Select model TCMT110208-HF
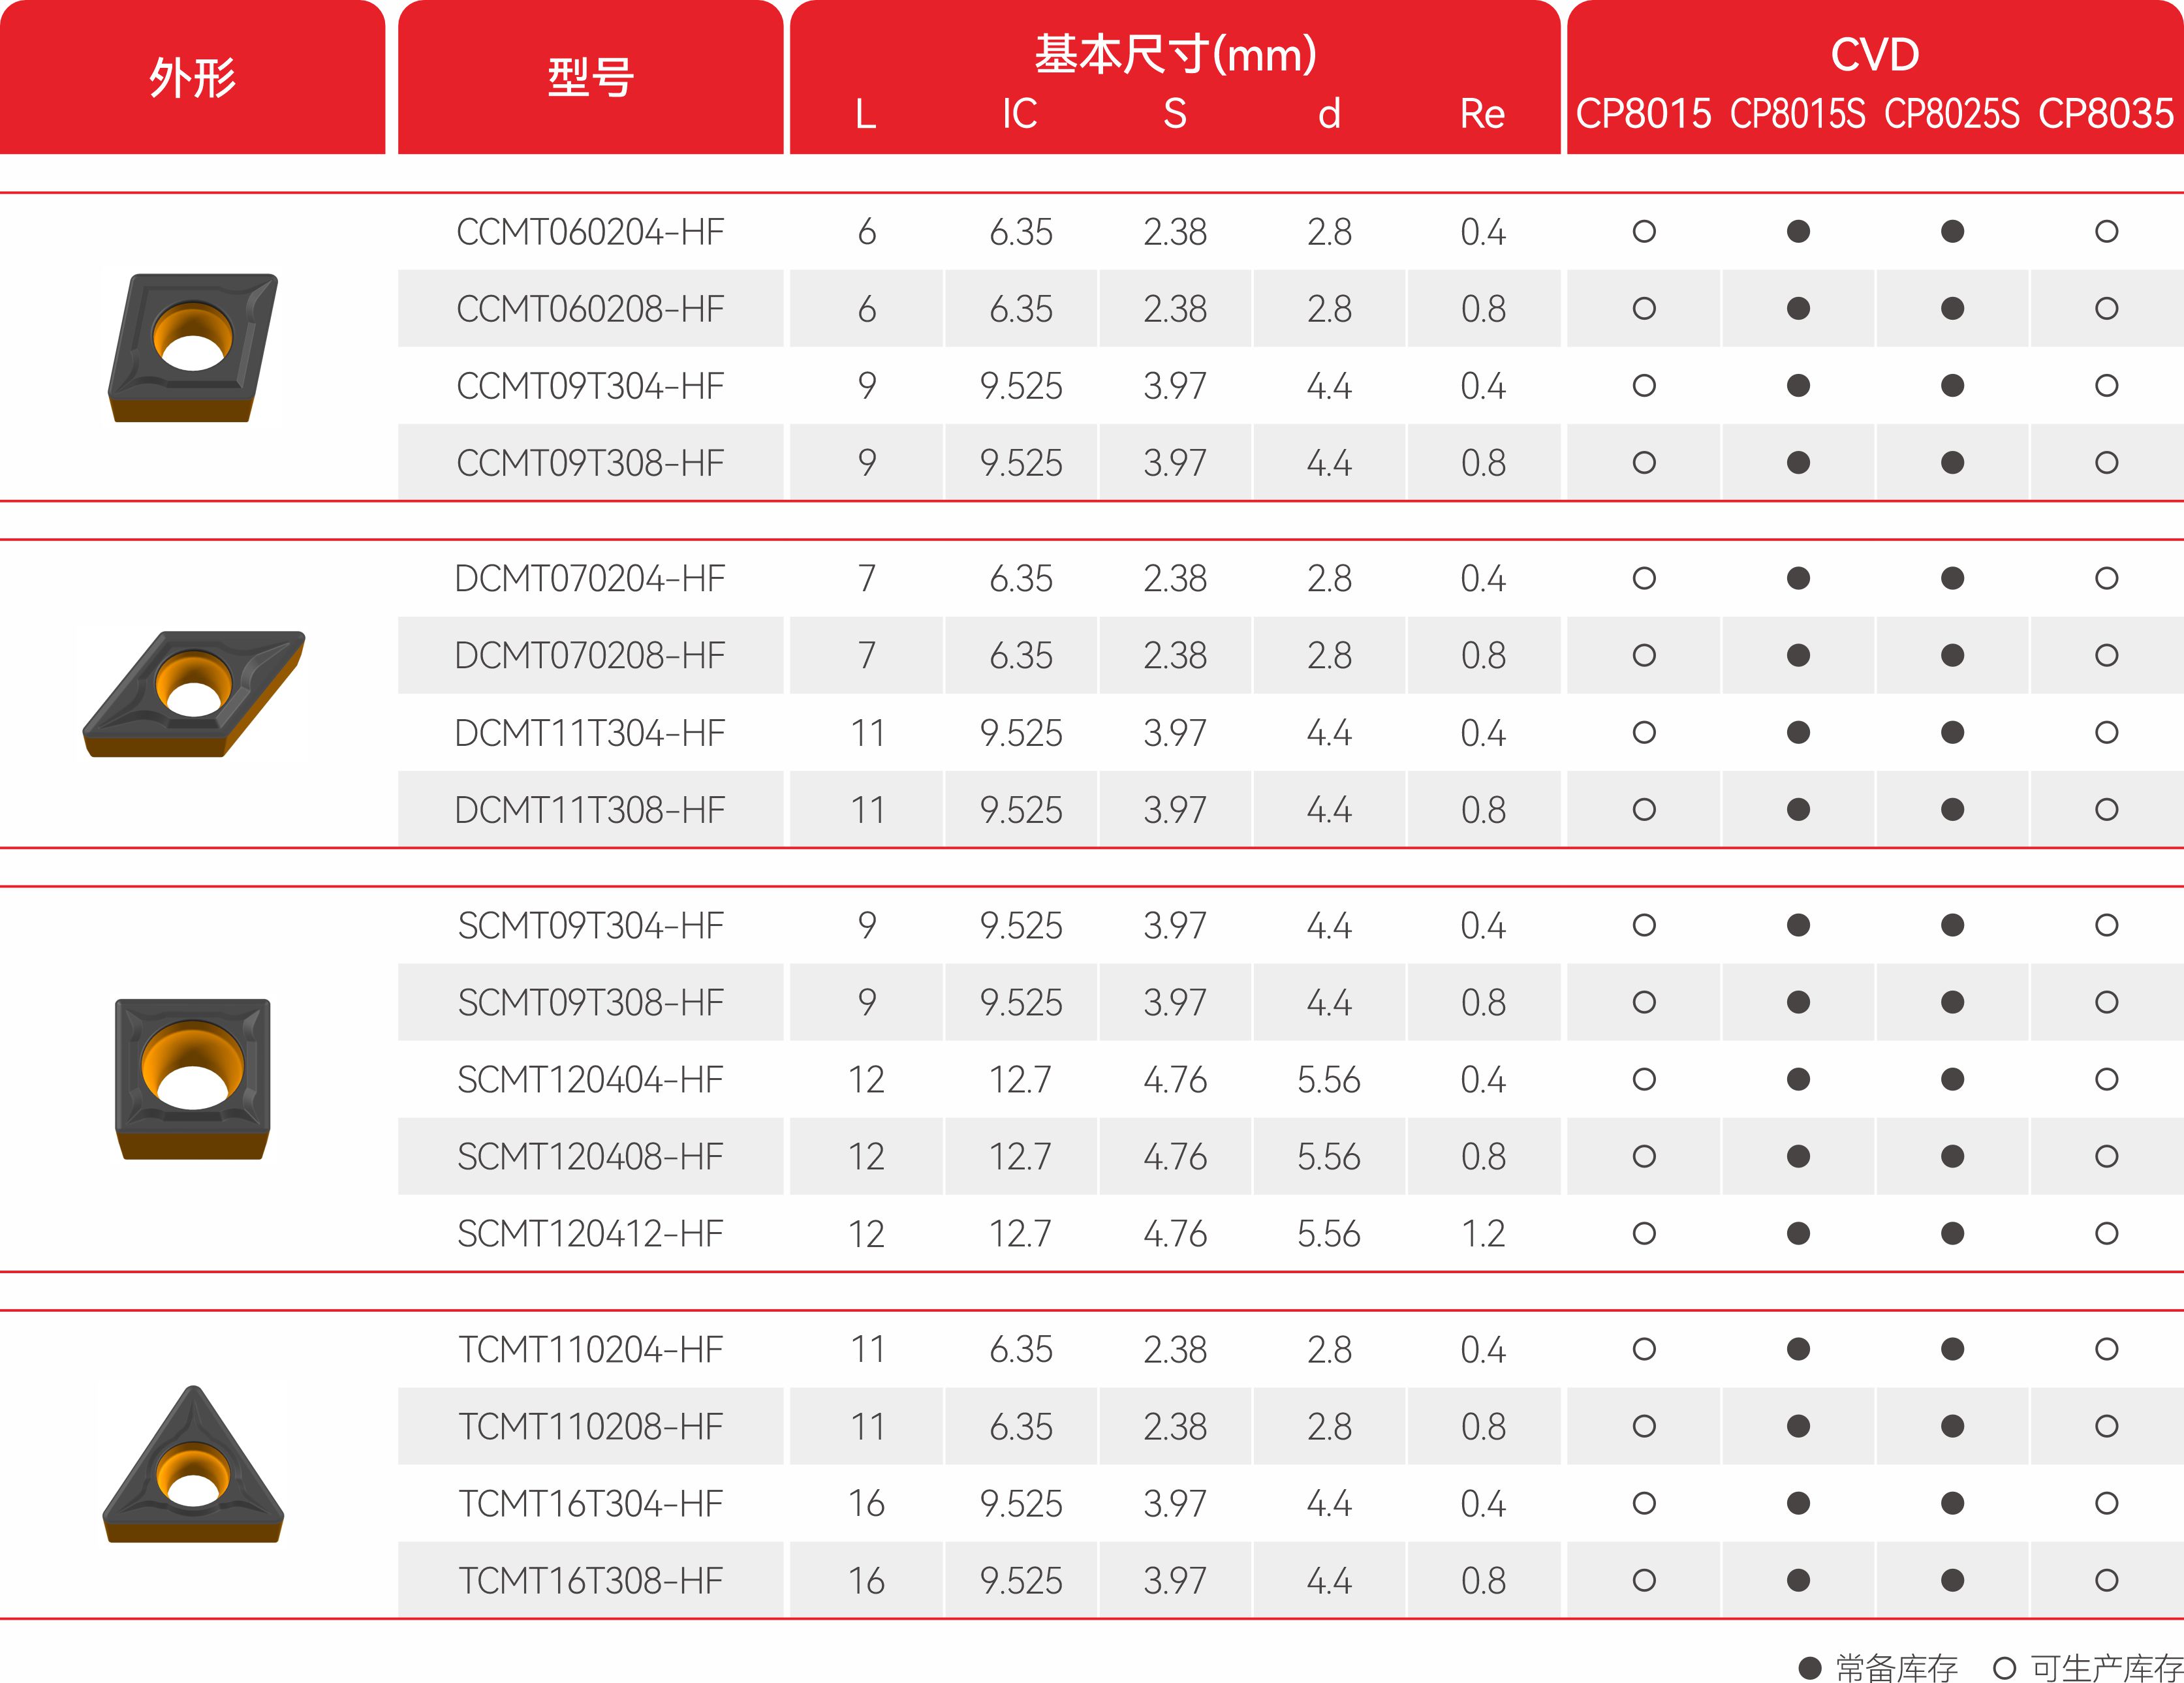 point(590,1426)
